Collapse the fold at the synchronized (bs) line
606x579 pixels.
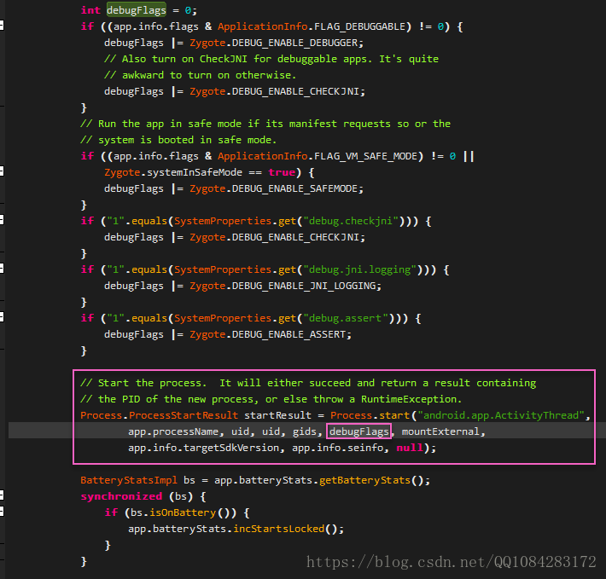(x=2, y=496)
